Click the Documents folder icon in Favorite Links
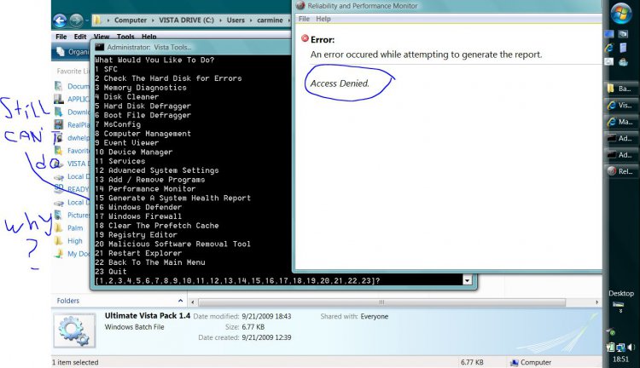This screenshot has width=640, height=368. (59, 86)
